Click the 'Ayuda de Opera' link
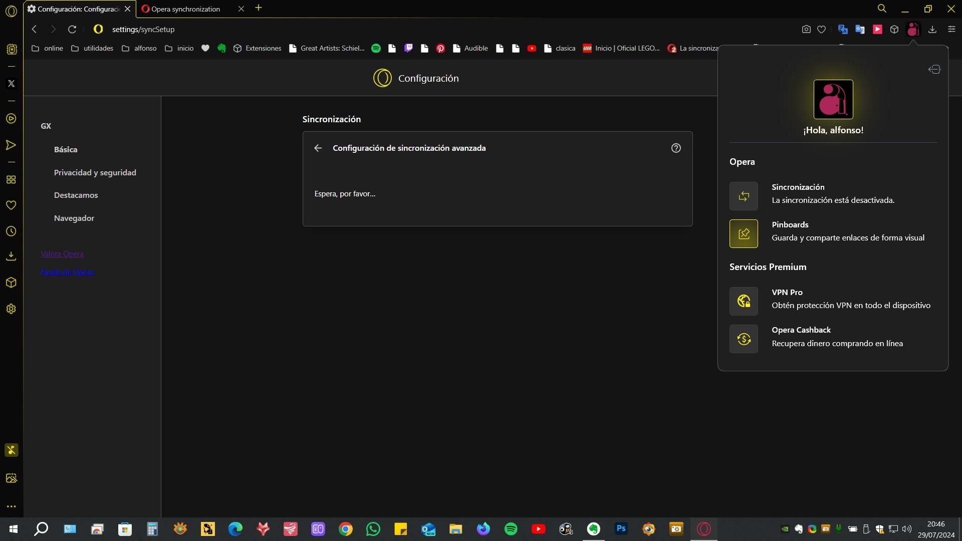962x541 pixels. coord(67,272)
